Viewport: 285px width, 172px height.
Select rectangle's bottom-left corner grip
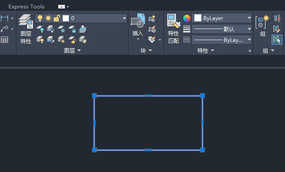[95, 150]
